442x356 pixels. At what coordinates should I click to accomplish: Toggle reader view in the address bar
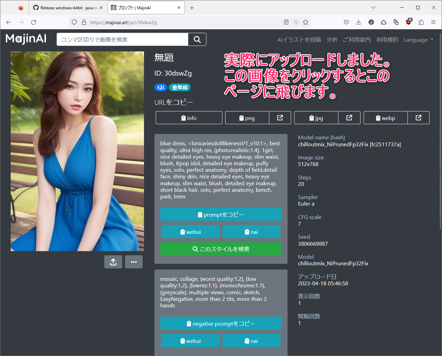tap(286, 22)
